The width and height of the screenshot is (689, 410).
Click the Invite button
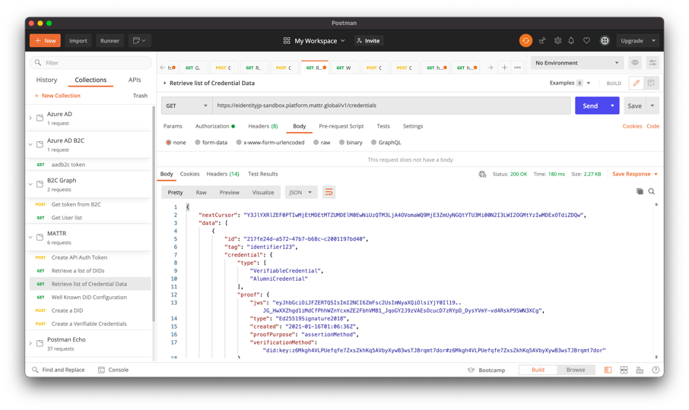click(368, 41)
